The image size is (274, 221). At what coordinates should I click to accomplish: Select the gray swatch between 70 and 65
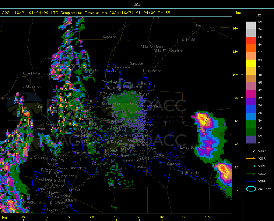tap(251, 33)
